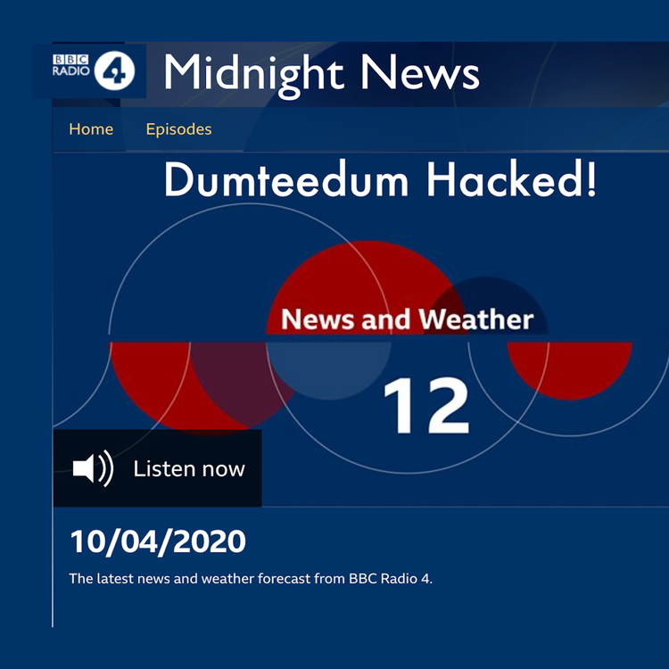Open the Home tab
This screenshot has width=669, height=669.
[x=91, y=129]
